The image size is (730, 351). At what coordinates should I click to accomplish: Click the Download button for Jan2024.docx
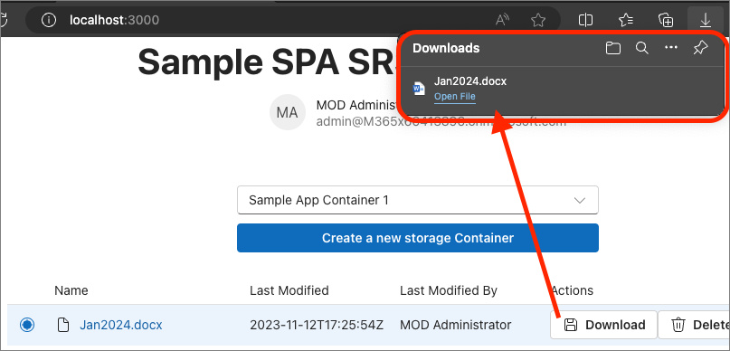point(604,325)
